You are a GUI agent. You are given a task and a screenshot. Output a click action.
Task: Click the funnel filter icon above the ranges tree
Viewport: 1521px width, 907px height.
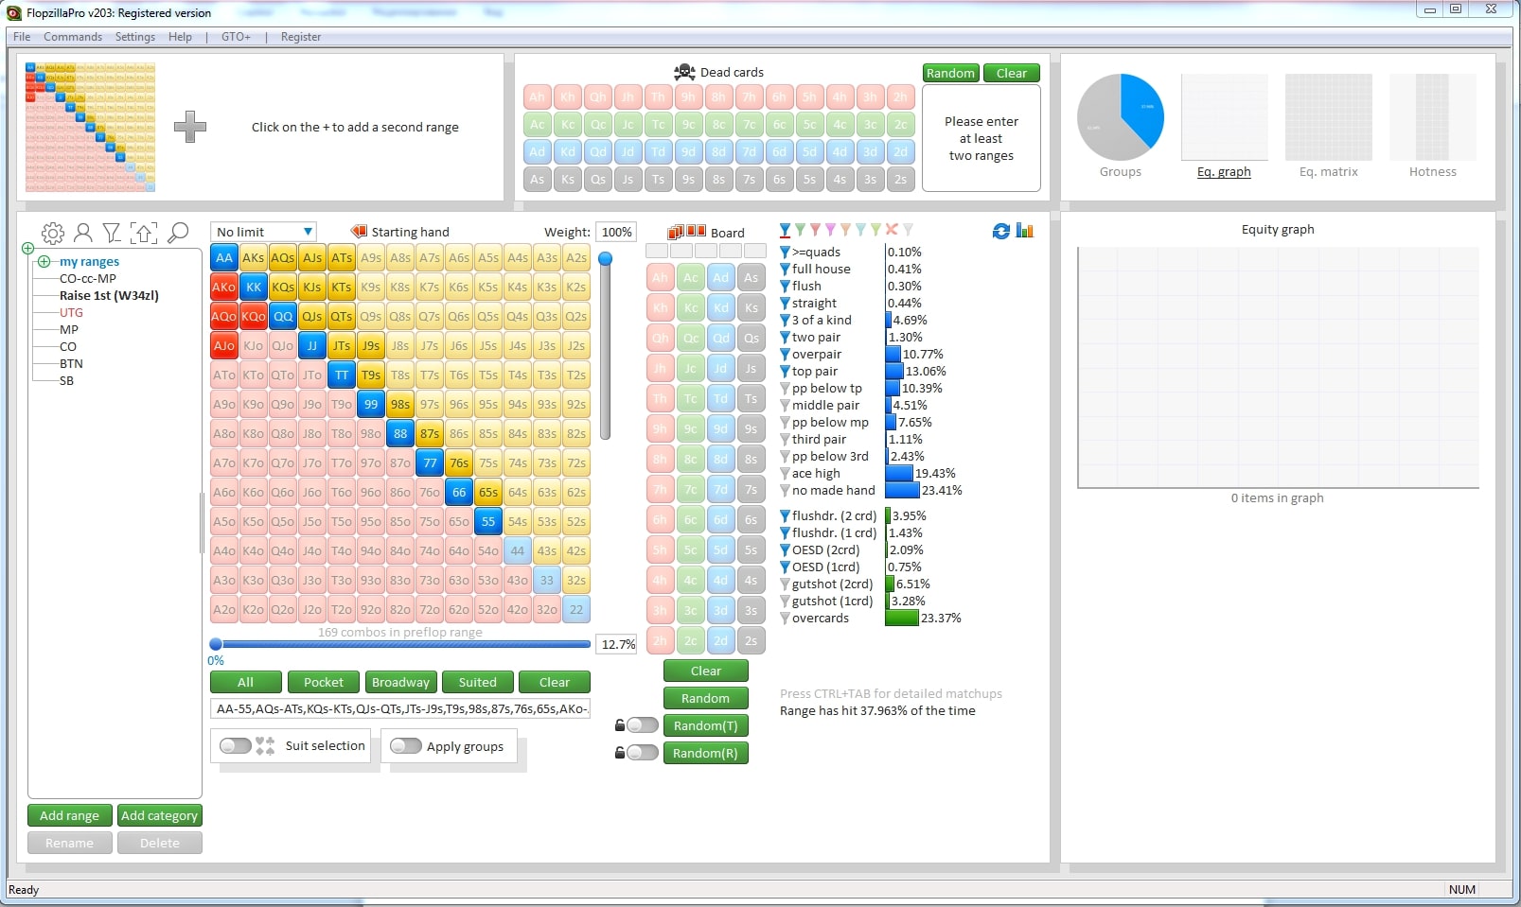tap(112, 233)
